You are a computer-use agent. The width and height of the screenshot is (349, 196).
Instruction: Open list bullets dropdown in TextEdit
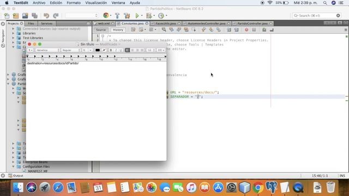[161, 50]
